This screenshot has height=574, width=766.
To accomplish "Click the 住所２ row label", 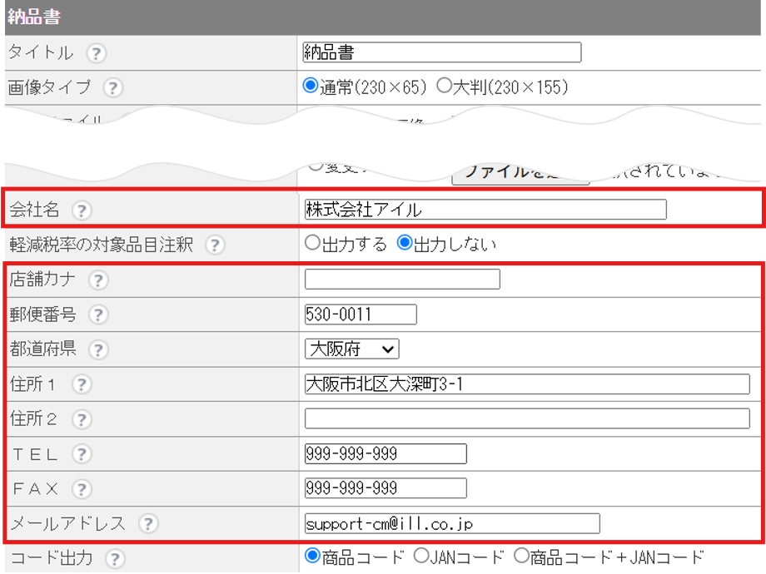I will click(x=33, y=418).
